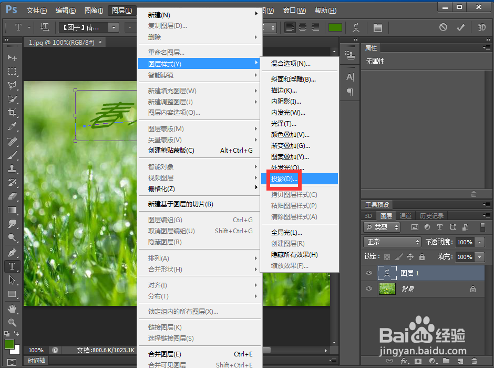Image resolution: width=494 pixels, height=368 pixels.
Task: Select the Quick Selection tool
Action: (12, 99)
